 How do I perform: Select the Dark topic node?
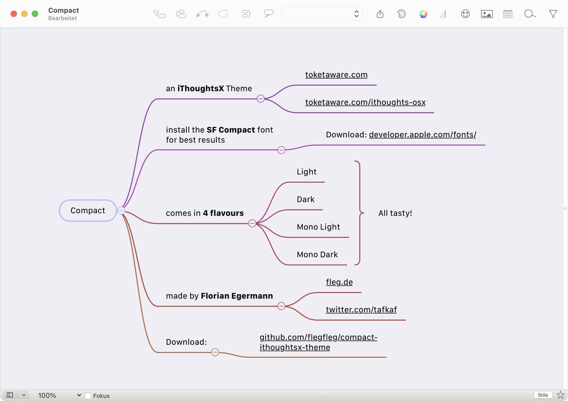click(306, 199)
